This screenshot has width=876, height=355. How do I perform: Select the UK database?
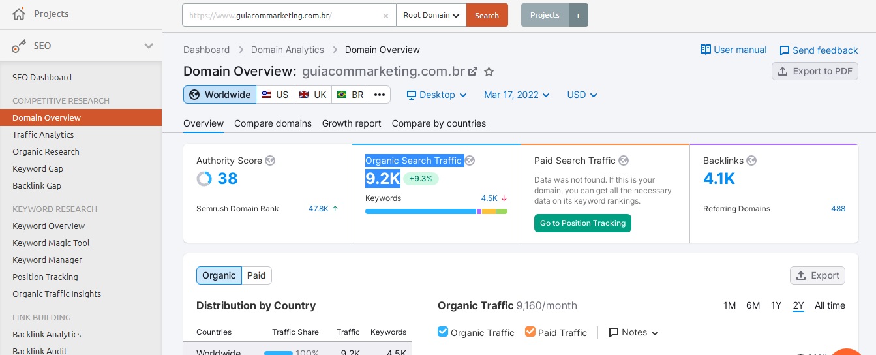312,95
